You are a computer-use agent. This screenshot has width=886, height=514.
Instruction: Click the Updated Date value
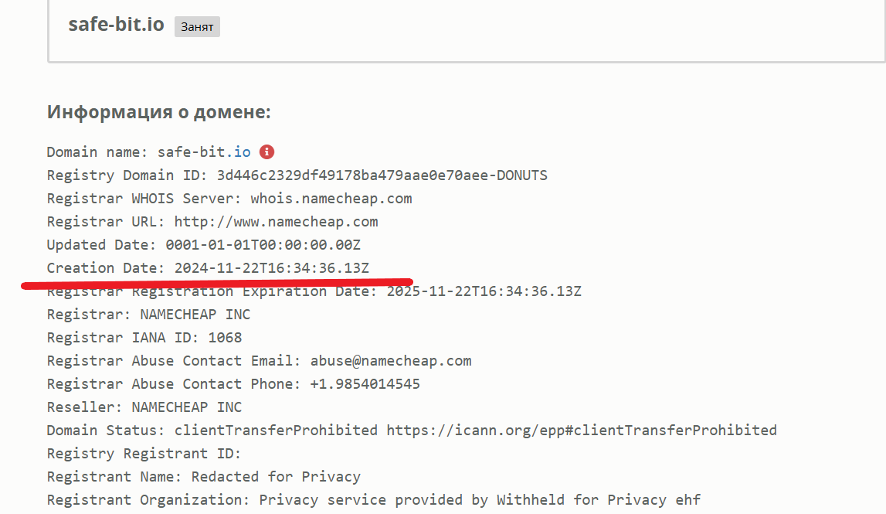(x=263, y=245)
